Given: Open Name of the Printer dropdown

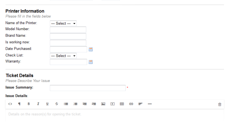Looking at the screenshot, I should [x=63, y=23].
